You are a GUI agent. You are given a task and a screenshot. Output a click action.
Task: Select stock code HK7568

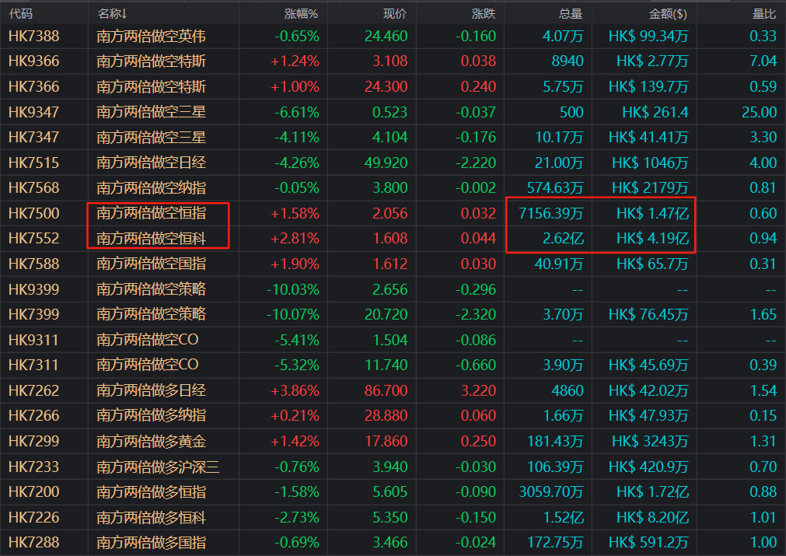pos(33,187)
